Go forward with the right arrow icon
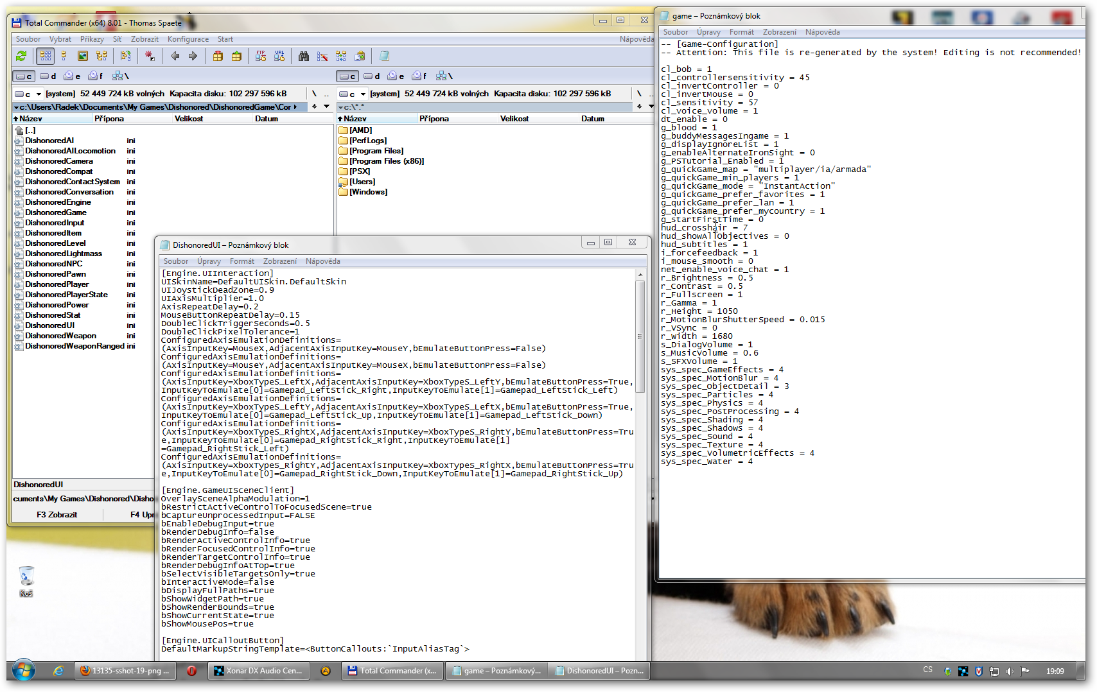Image resolution: width=1097 pixels, height=692 pixels. [193, 56]
